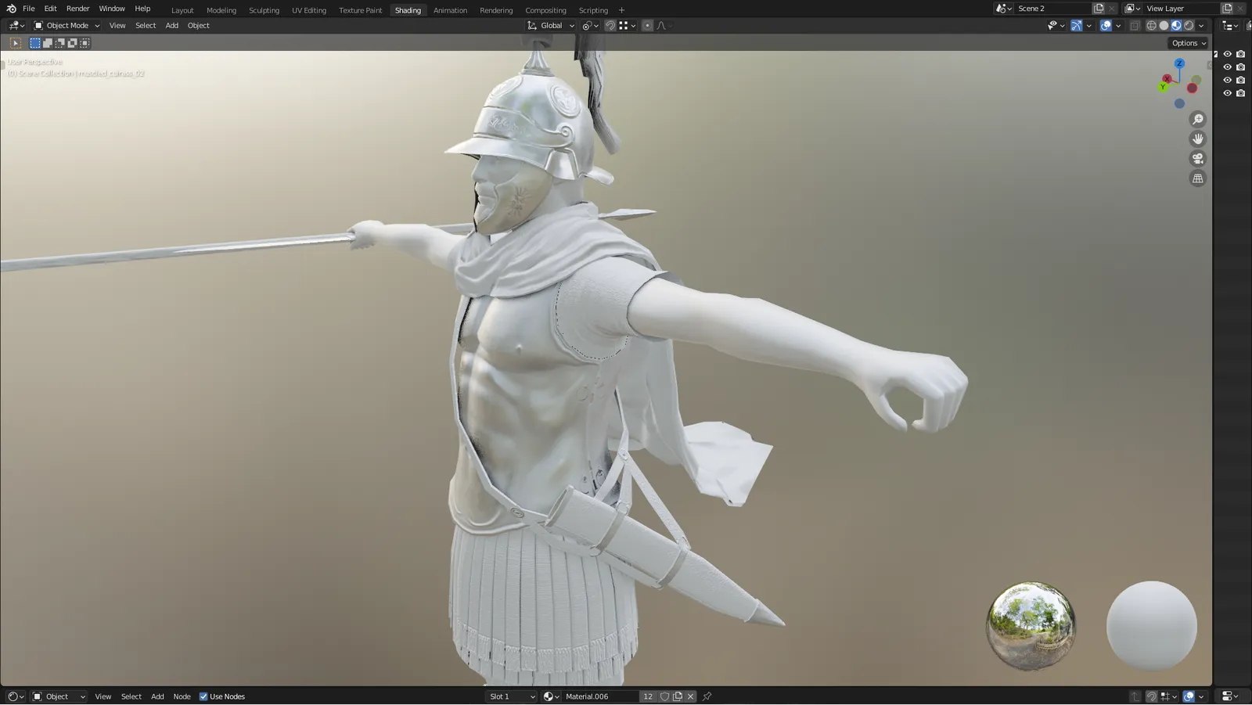Toggle proportional editing circle icon

(x=647, y=26)
